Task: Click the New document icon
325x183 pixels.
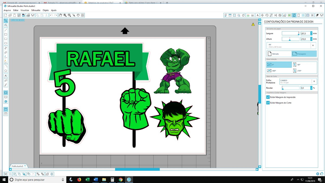Action: (5, 15)
